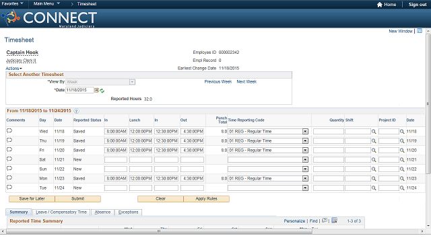Click the View All icon in Summary header
The width and height of the screenshot is (431, 242).
[x=325, y=220]
